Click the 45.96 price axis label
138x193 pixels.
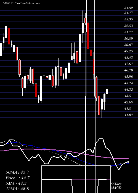[129, 77]
